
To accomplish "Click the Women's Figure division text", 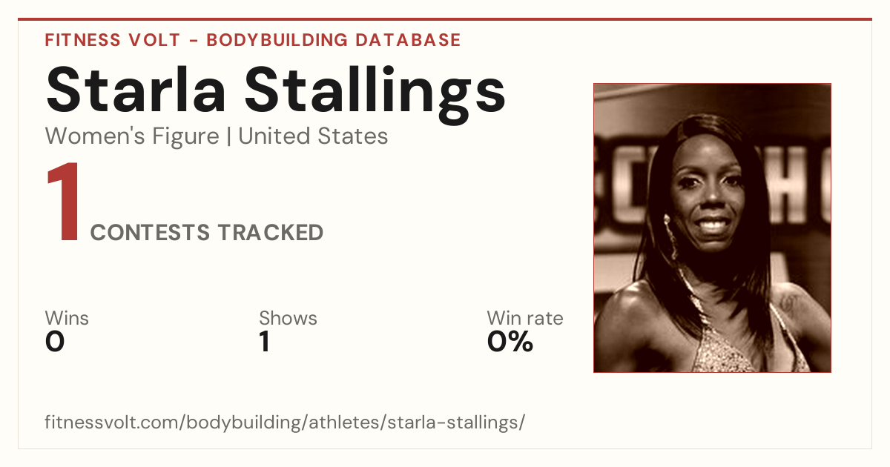I will pyautogui.click(x=132, y=136).
